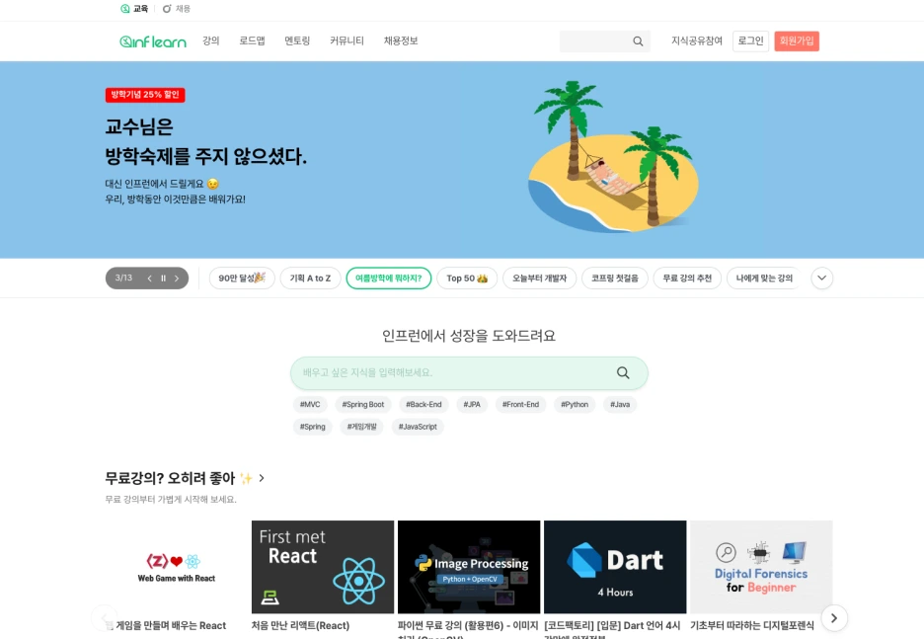This screenshot has width=924, height=639.
Task: Select the 여름방학에 뭐하지? chip
Action: [388, 279]
